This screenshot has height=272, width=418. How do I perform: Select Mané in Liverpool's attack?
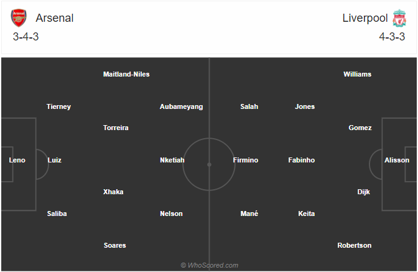pyautogui.click(x=249, y=213)
